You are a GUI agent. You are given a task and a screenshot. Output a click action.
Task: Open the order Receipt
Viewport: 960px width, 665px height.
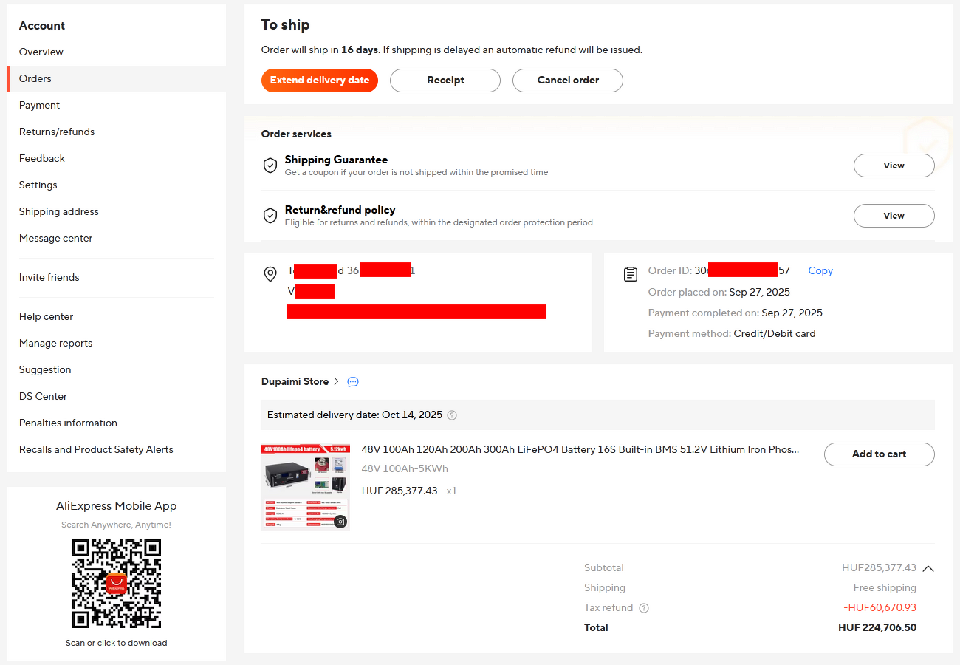pyautogui.click(x=445, y=81)
